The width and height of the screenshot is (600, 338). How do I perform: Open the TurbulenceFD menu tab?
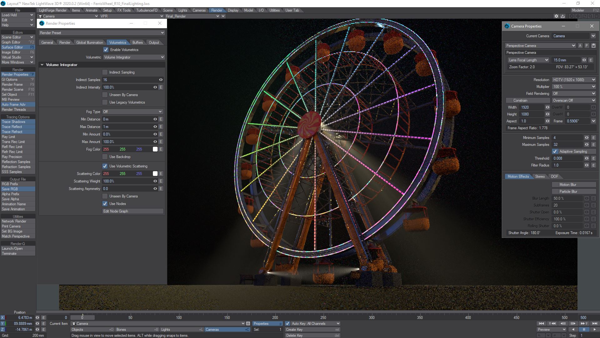pyautogui.click(x=147, y=10)
